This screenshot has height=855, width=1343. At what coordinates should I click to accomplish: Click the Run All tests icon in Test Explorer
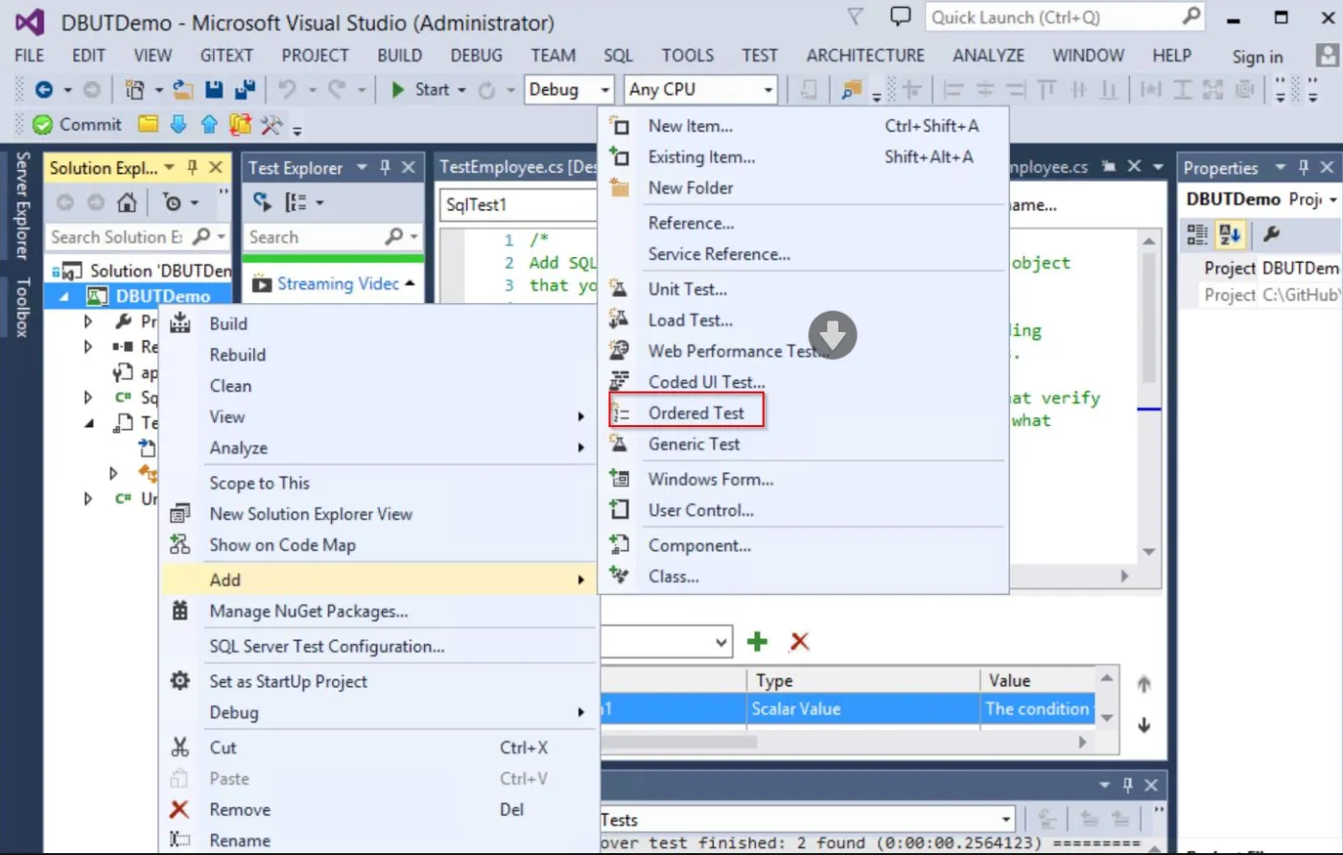[x=262, y=203]
